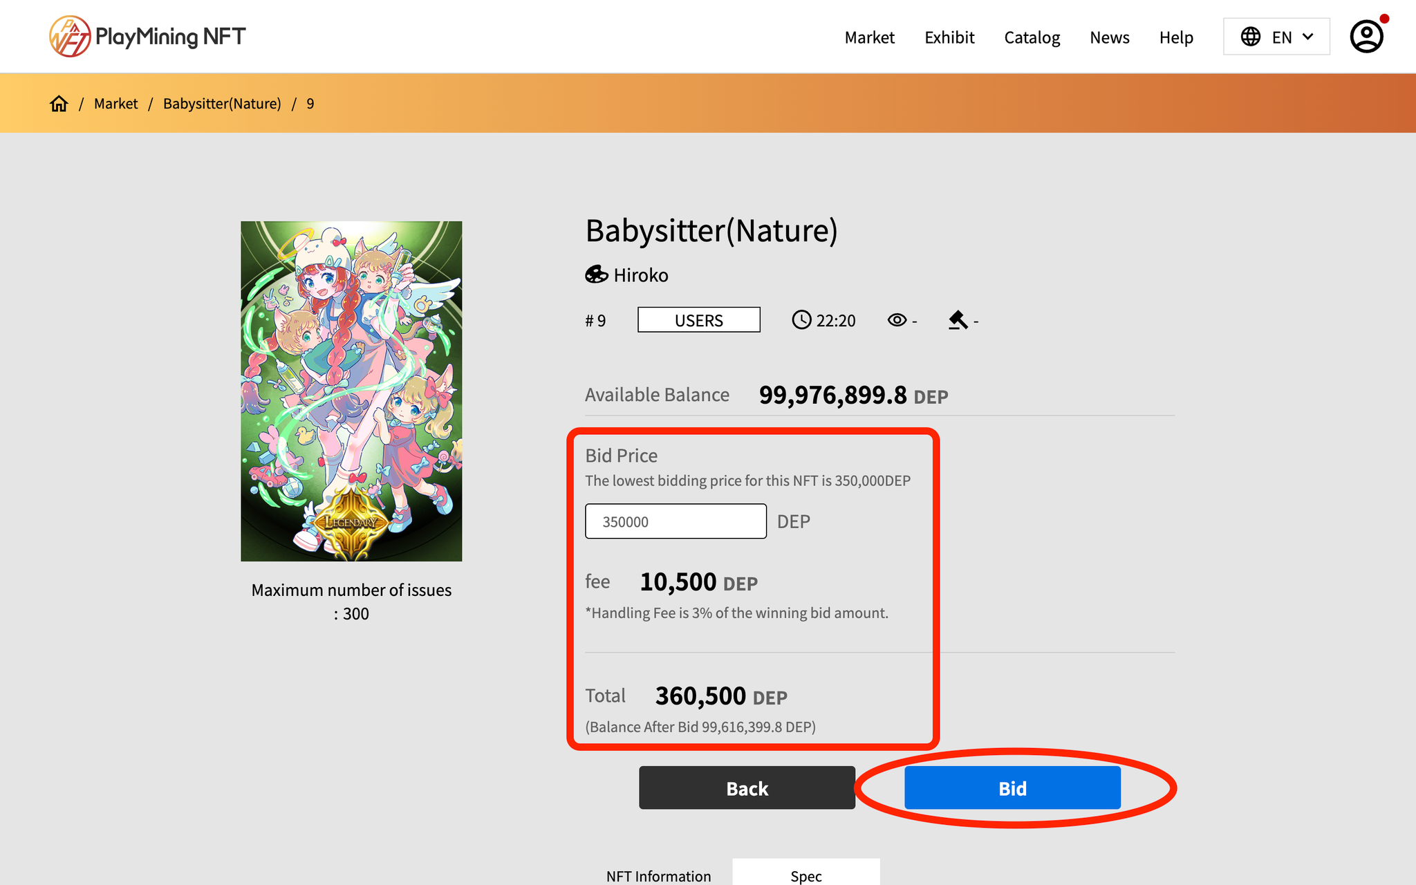Click the Back button
This screenshot has height=885, width=1416.
coord(747,788)
